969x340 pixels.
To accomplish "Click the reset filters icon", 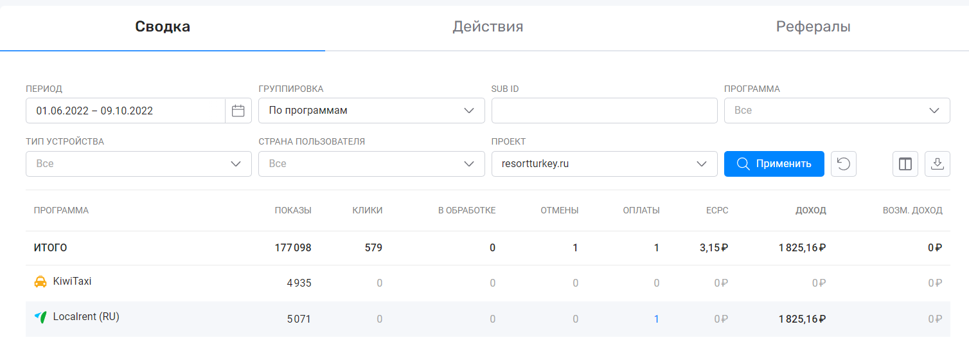I will point(844,164).
